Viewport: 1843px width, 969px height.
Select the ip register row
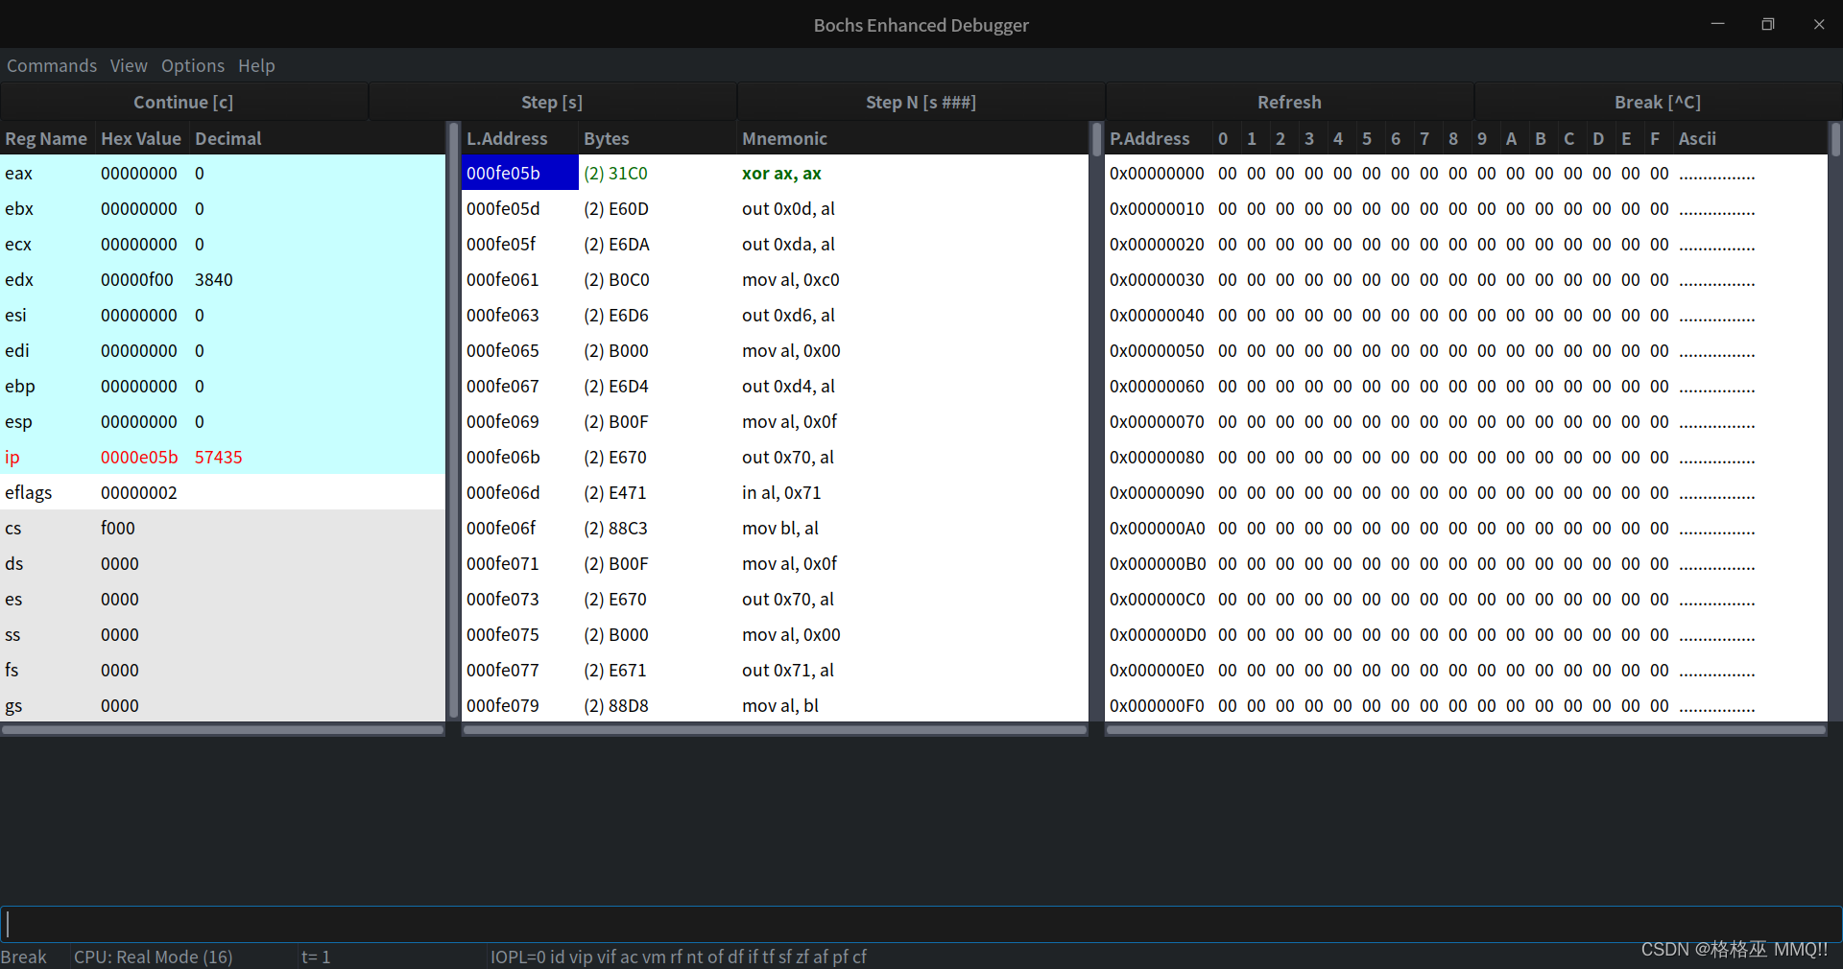[223, 457]
